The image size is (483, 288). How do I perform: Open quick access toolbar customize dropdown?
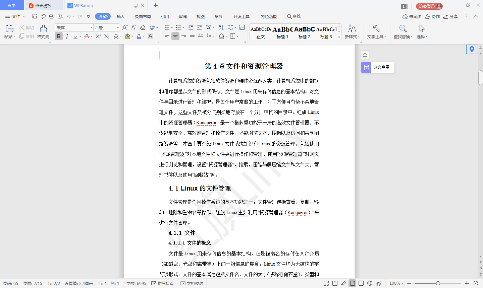[88, 16]
